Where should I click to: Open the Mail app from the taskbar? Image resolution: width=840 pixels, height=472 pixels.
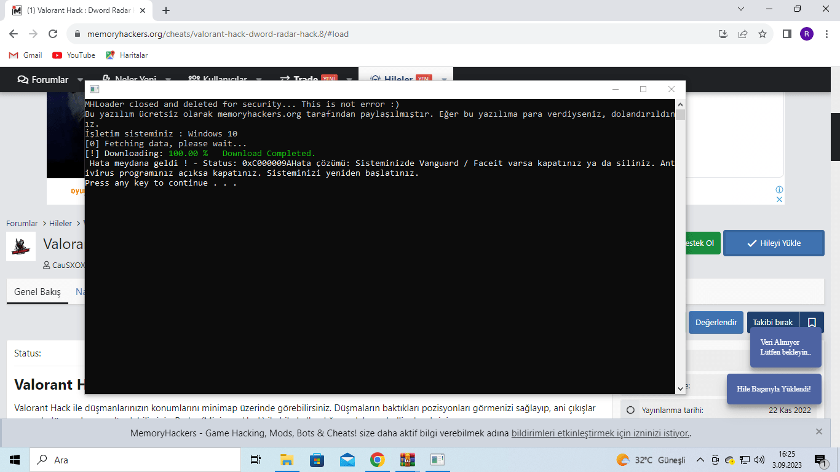[347, 460]
